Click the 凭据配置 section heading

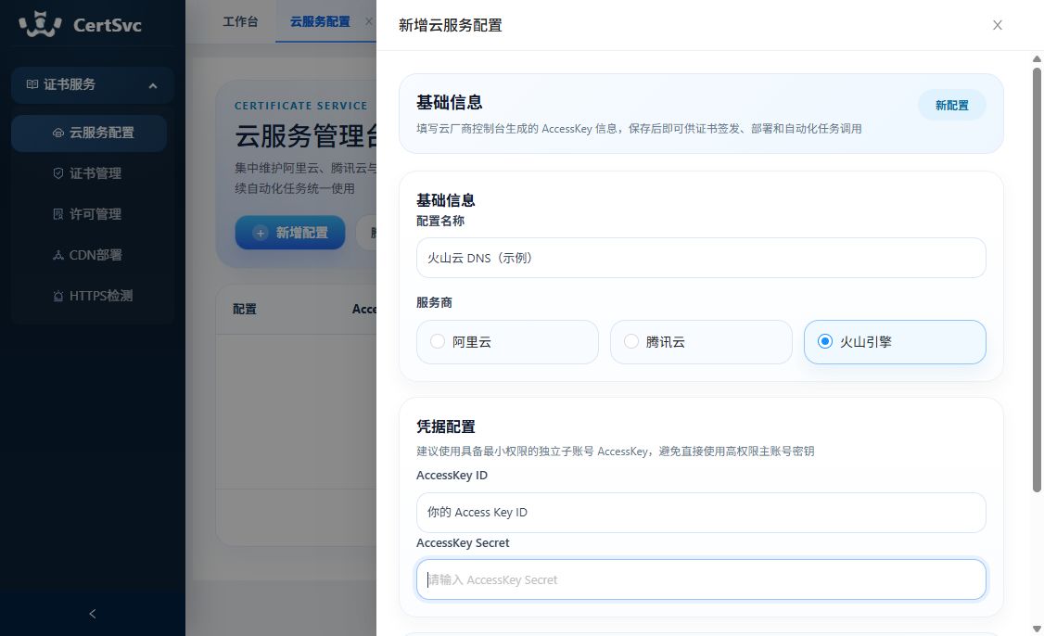[x=445, y=426]
